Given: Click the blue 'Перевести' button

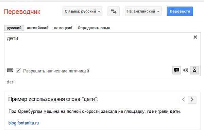Looking at the screenshot, I should coord(180,12).
